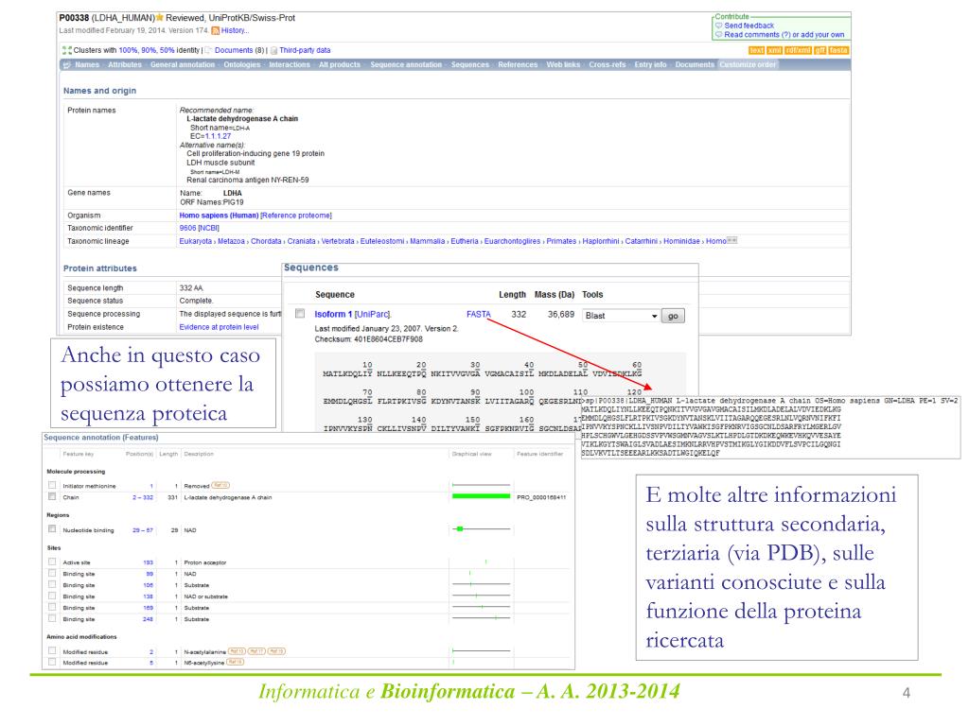The image size is (969, 726).
Task: Click position link 29 – 57
Action: 143,529
